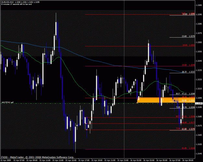Click the 15 Apr 21:00 time axis label

(x=110, y=160)
